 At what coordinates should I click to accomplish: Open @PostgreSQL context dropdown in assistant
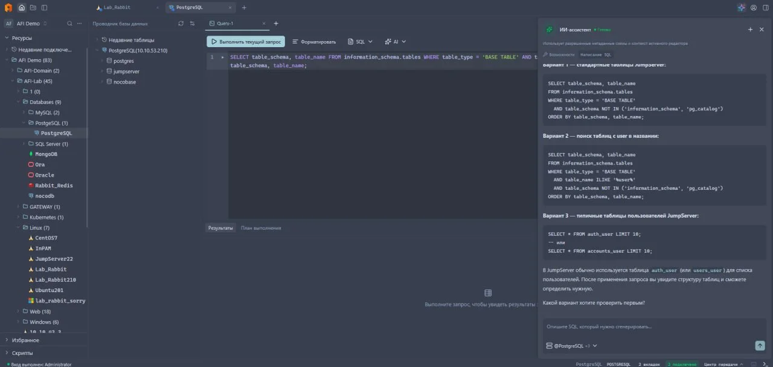571,345
